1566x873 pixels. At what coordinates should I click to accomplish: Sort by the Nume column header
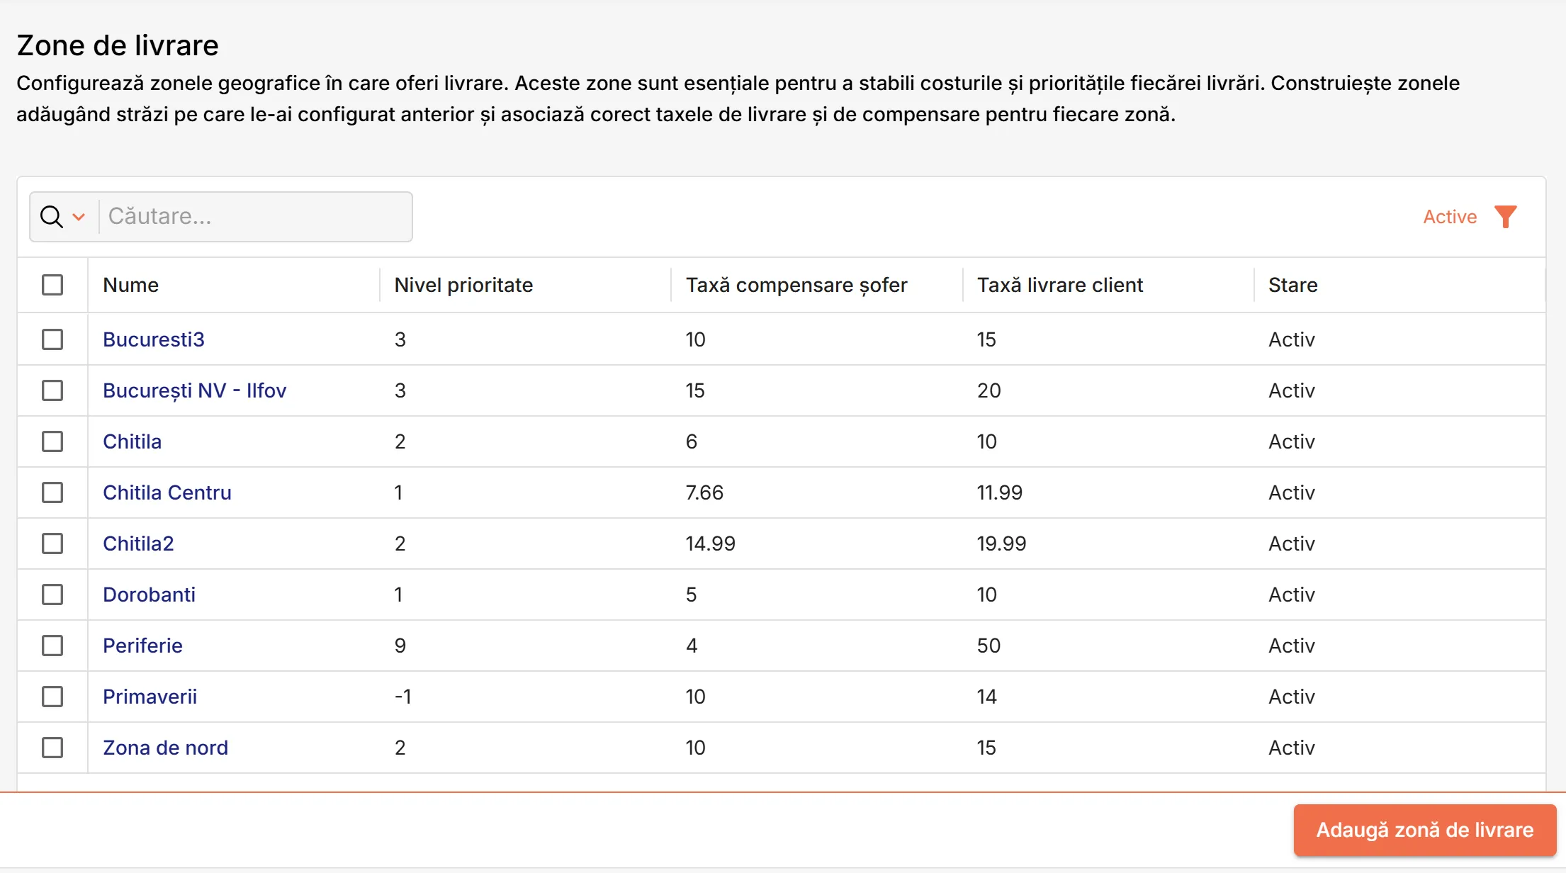[130, 285]
